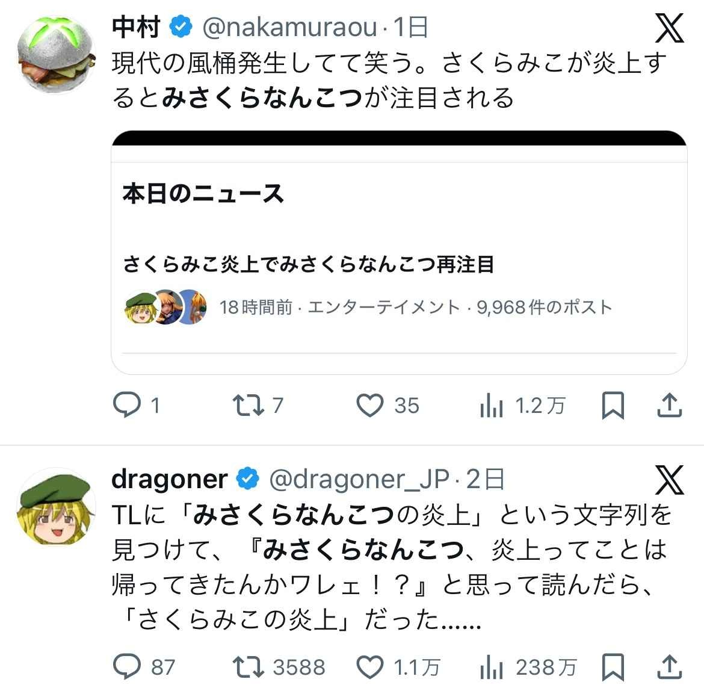704x694 pixels.
Task: View analytics of 中村's post
Action: (492, 406)
